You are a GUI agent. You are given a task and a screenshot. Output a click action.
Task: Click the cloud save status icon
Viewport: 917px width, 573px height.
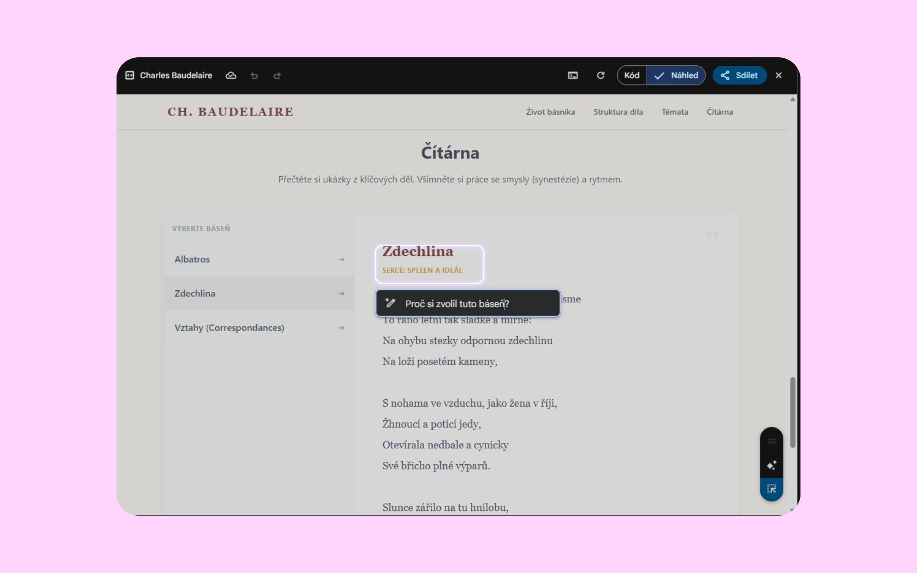pyautogui.click(x=231, y=75)
